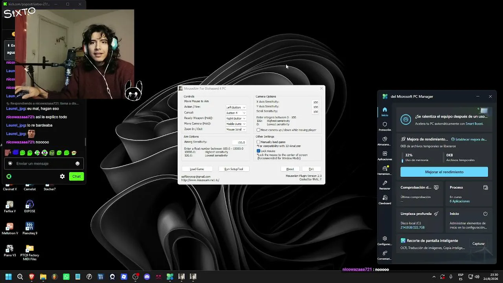Open FL Studio from taskbar
Image resolution: width=503 pixels, height=283 pixels.
[x=55, y=277]
